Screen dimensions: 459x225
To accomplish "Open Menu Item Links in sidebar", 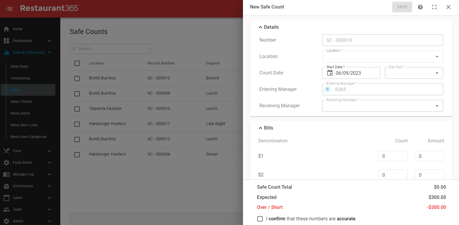I will (x=24, y=125).
